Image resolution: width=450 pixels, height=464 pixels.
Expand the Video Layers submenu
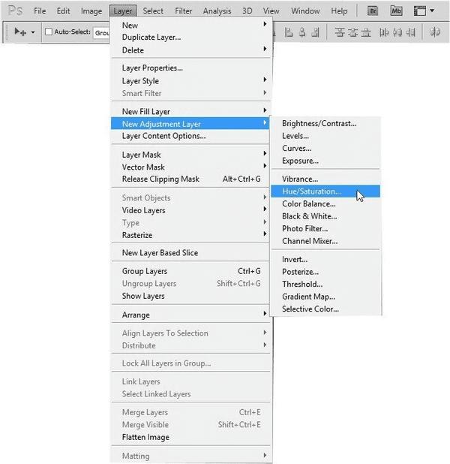point(190,210)
